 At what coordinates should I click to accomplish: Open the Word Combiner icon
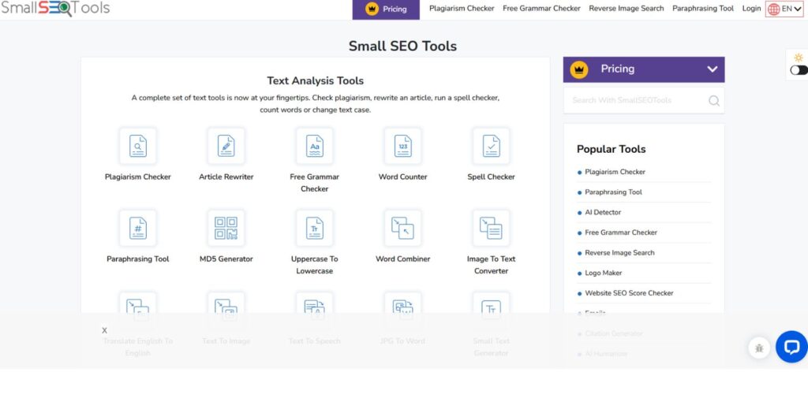(x=403, y=228)
